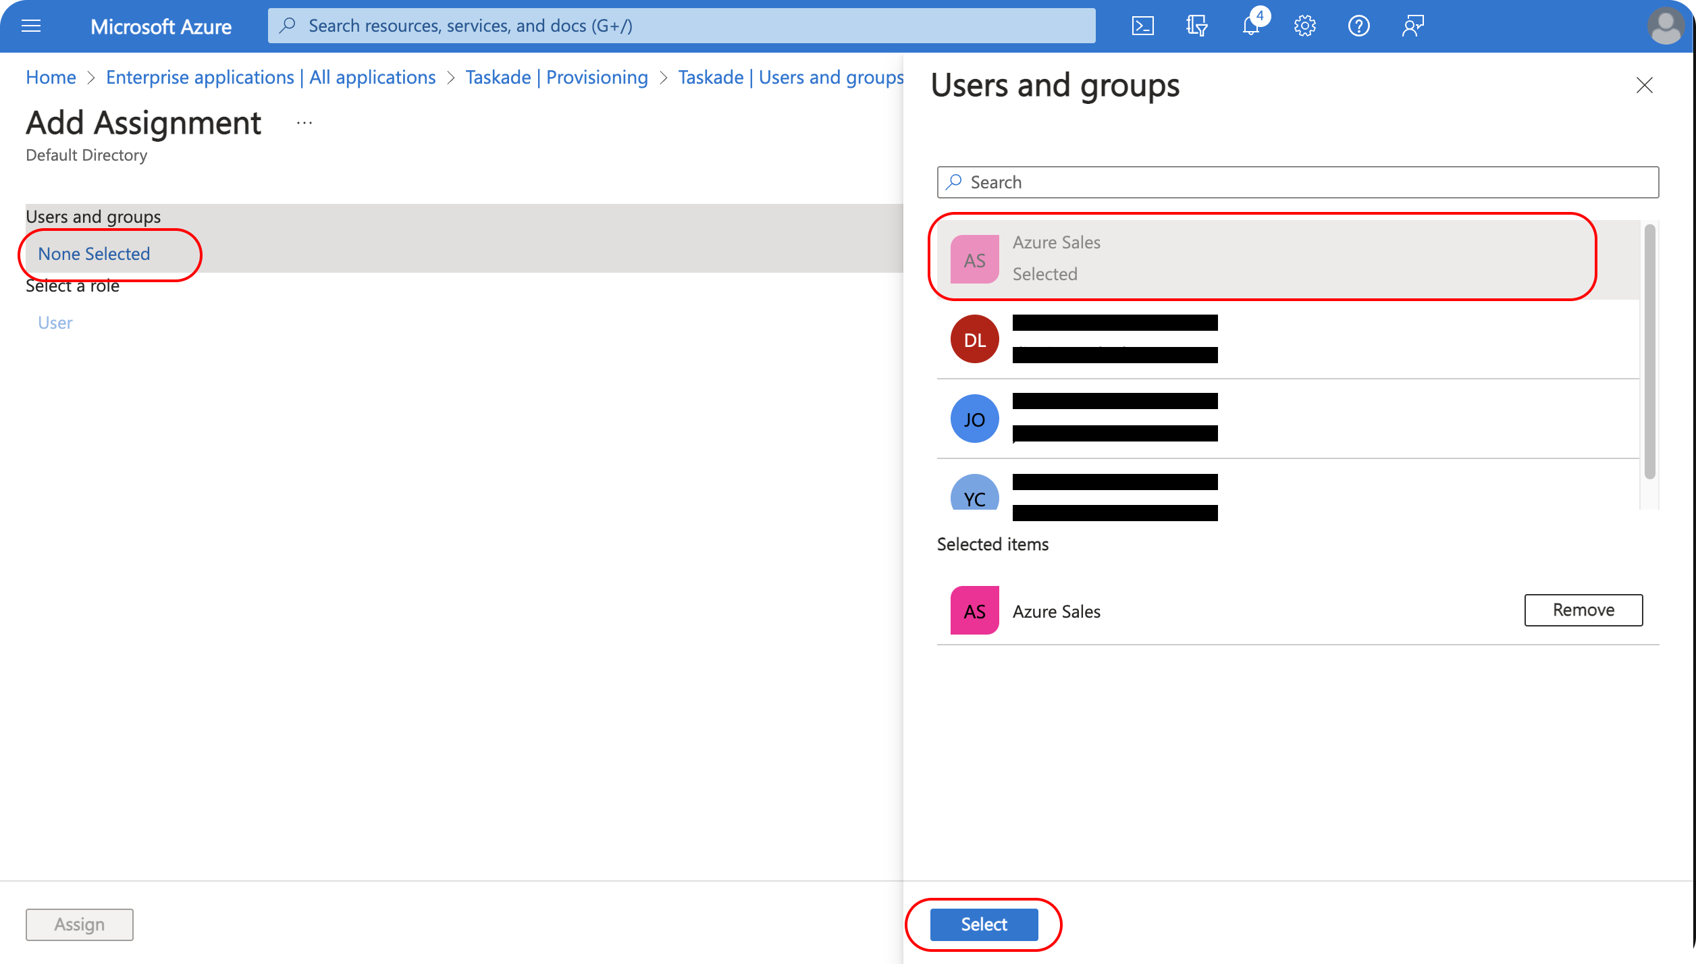
Task: Select the DL user in the list
Action: (974, 340)
